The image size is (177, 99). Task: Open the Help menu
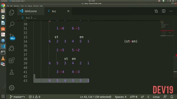click(41, 6)
